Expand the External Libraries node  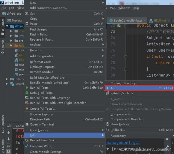click(x=7, y=79)
